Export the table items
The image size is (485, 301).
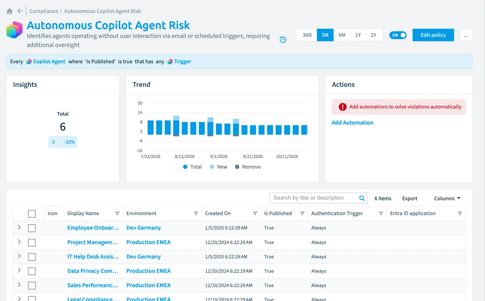coord(410,198)
